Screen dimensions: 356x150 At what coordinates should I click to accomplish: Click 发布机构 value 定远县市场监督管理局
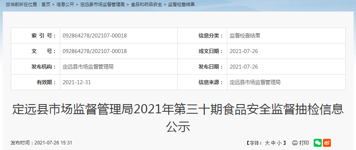coord(88,67)
